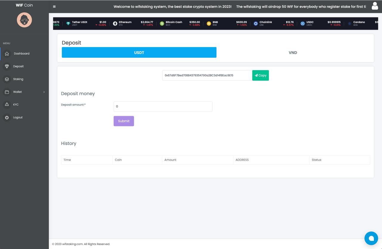Open the user profile icon
This screenshot has width=382, height=249.
(x=375, y=6)
